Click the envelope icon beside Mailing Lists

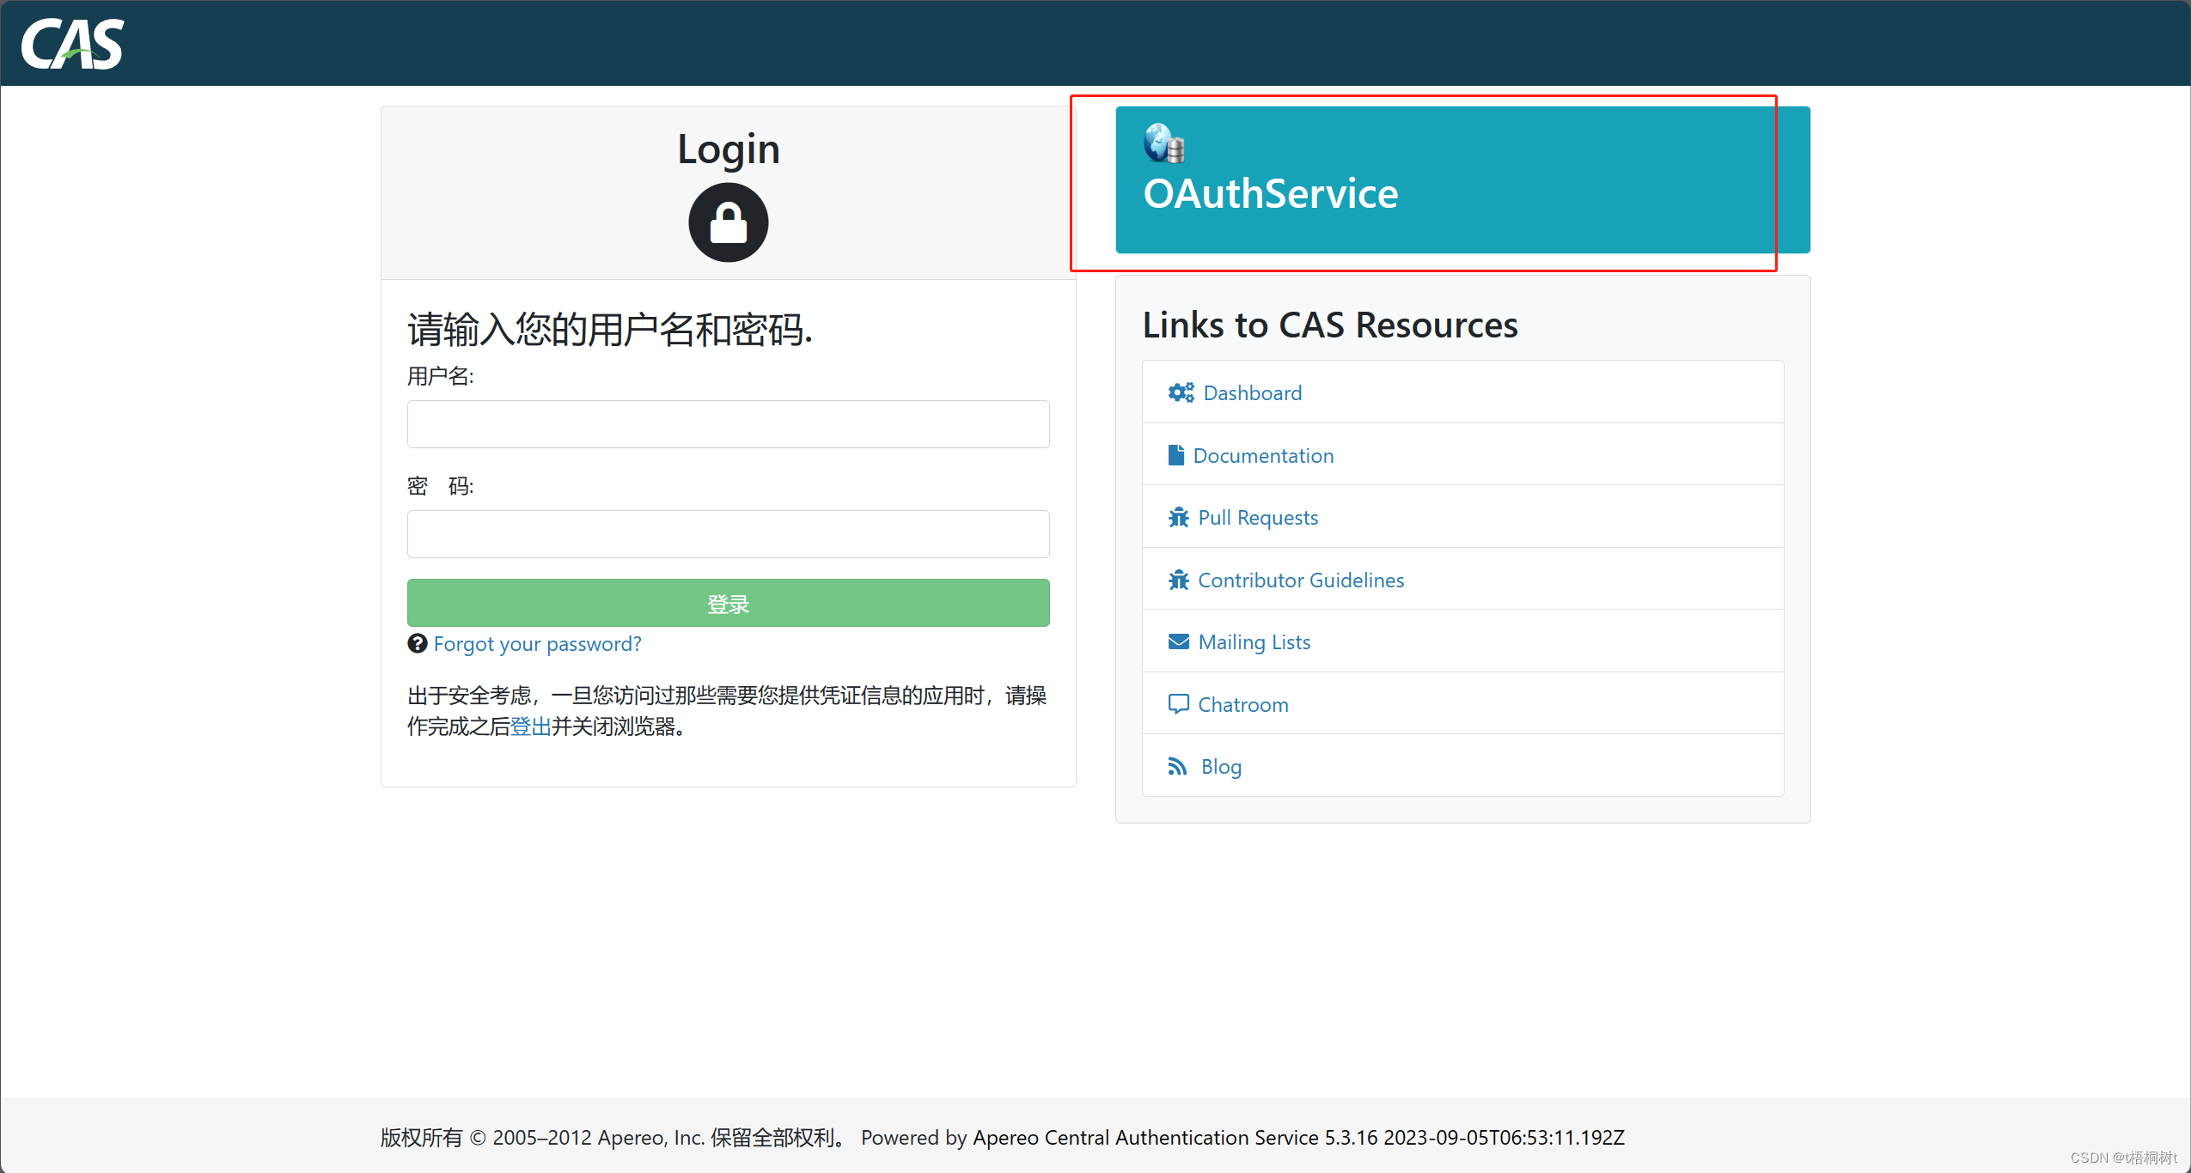pos(1178,641)
